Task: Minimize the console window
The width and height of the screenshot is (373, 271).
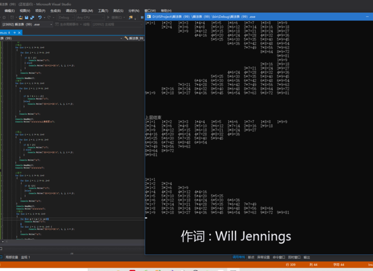Action: [x=367, y=17]
